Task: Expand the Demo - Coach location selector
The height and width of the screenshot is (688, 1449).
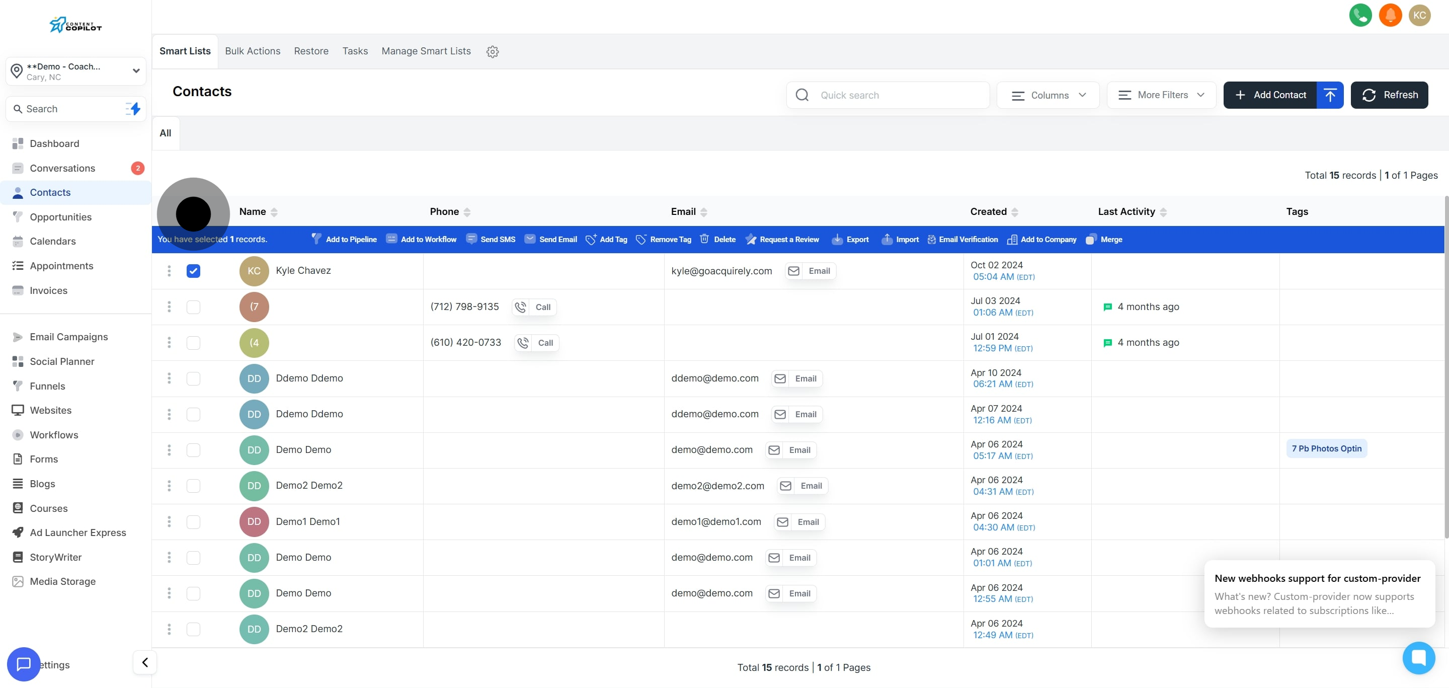Action: 76,71
